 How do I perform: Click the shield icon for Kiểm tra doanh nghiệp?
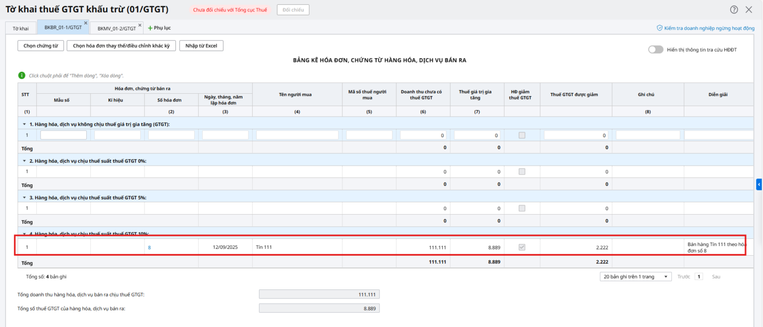coord(660,28)
